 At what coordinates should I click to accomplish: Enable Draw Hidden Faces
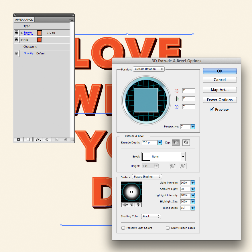tap(168, 228)
